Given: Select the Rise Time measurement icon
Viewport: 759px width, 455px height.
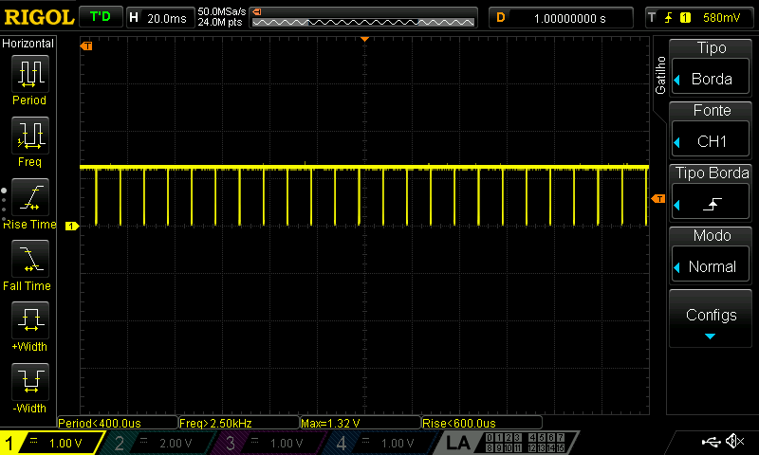Looking at the screenshot, I should [30, 197].
